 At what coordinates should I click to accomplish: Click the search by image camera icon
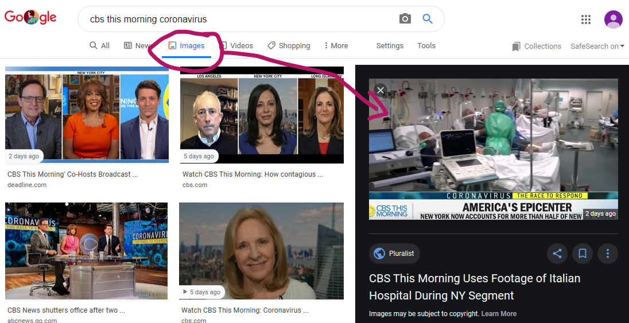[x=405, y=19]
